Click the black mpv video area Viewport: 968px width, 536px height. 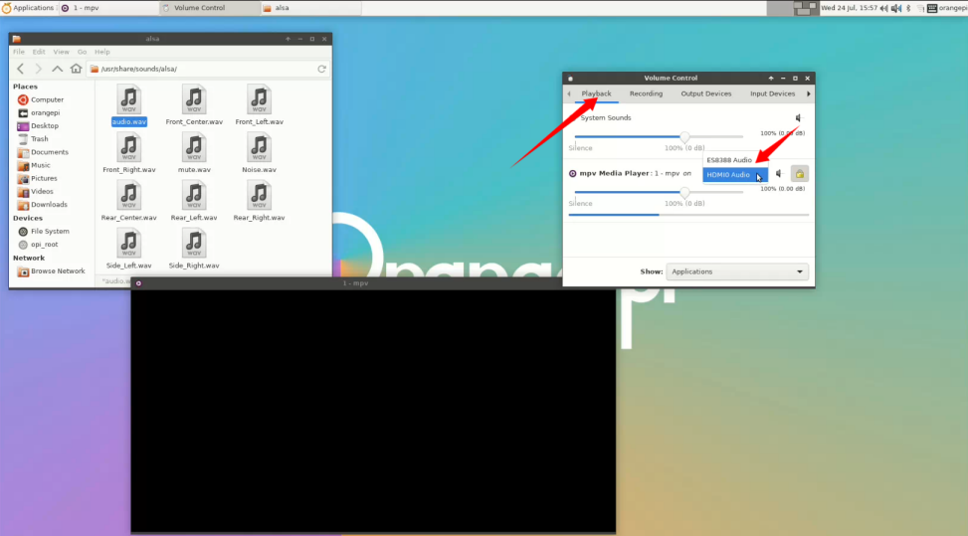[x=373, y=410]
